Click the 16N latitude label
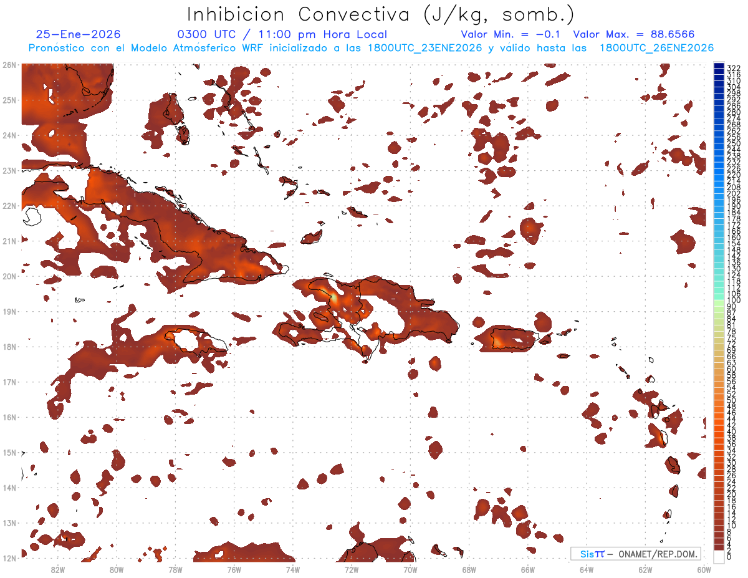748x578 pixels. 9,417
